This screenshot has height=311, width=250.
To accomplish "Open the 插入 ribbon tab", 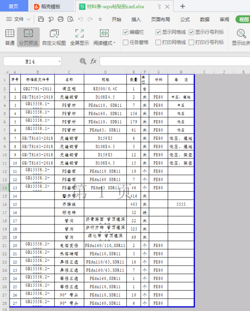I will tap(136, 20).
